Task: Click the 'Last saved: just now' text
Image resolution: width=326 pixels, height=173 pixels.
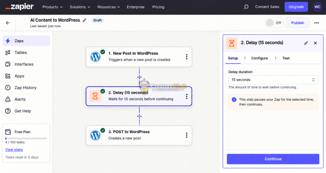Action: point(45,26)
